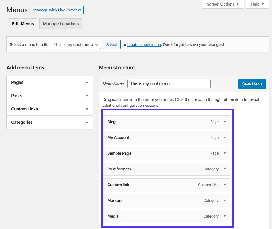Screen dimensions: 272x229
Task: Expand the Sample Page item options
Action: (225, 153)
